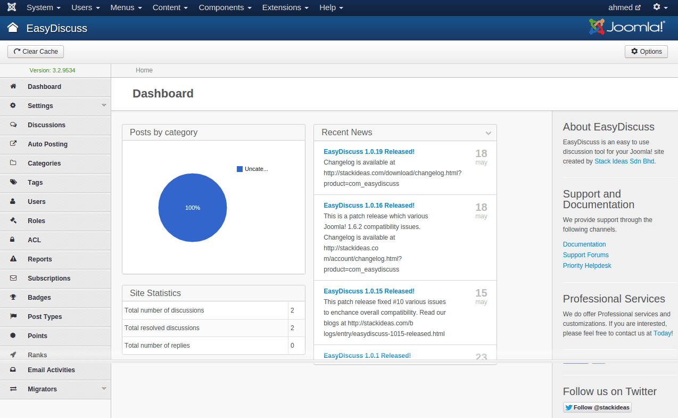
Task: Click the Joomla! brand logo in the header
Action: pyautogui.click(x=627, y=27)
